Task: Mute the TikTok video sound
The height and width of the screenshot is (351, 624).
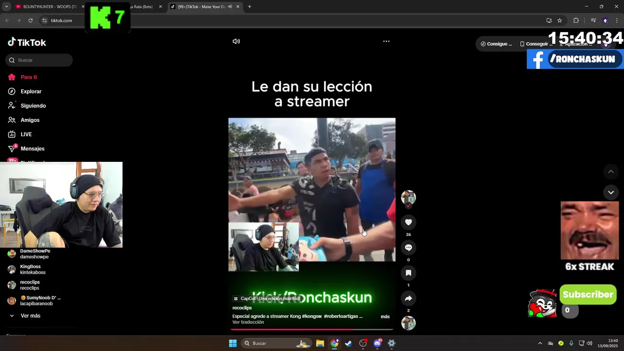Action: point(236,41)
